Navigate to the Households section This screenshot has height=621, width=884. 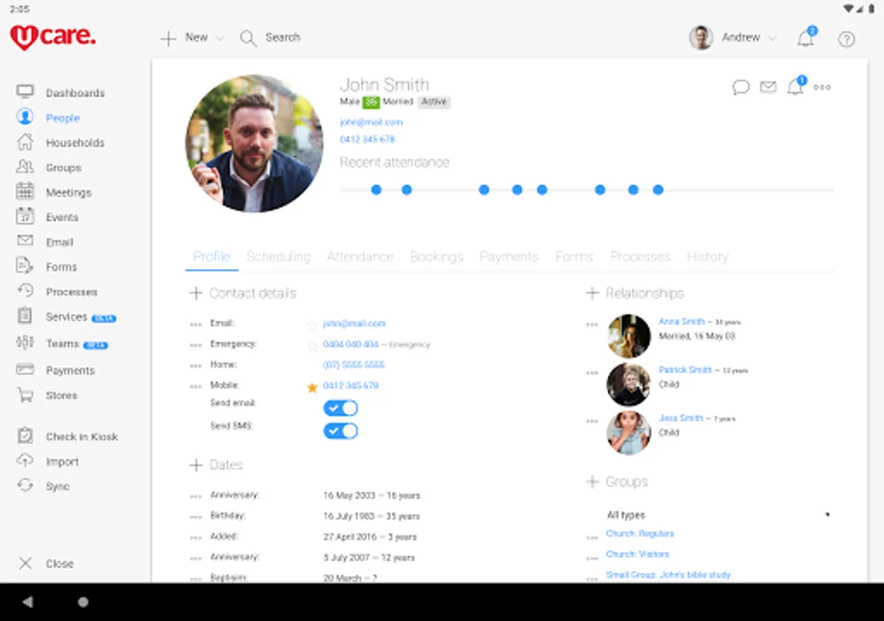[x=76, y=143]
